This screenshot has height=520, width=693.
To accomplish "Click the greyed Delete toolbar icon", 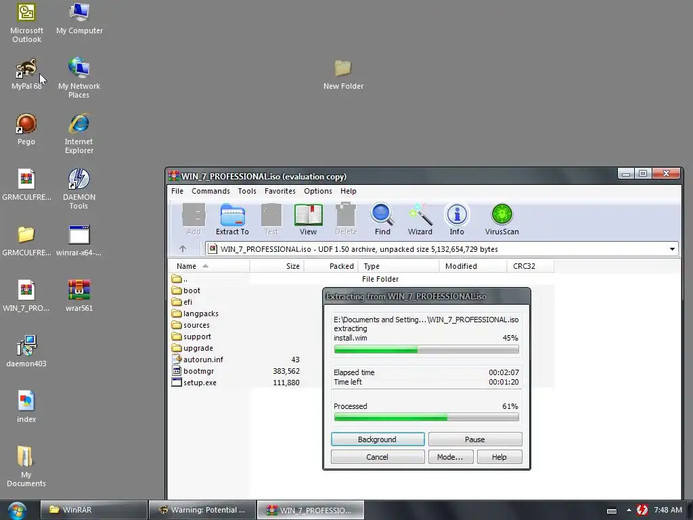I will tap(346, 219).
